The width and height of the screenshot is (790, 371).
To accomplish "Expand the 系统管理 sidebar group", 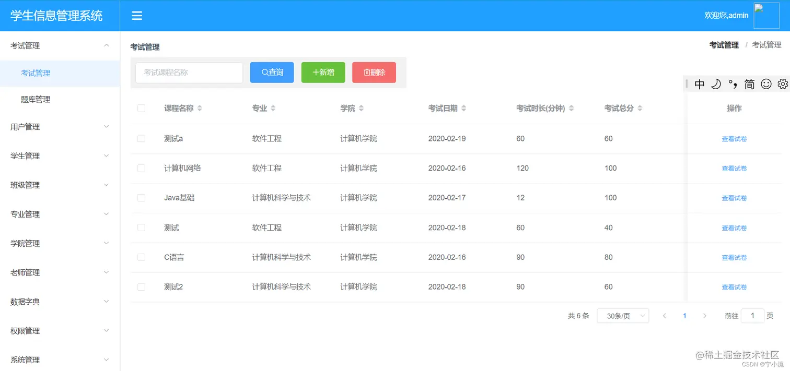I will (60, 360).
